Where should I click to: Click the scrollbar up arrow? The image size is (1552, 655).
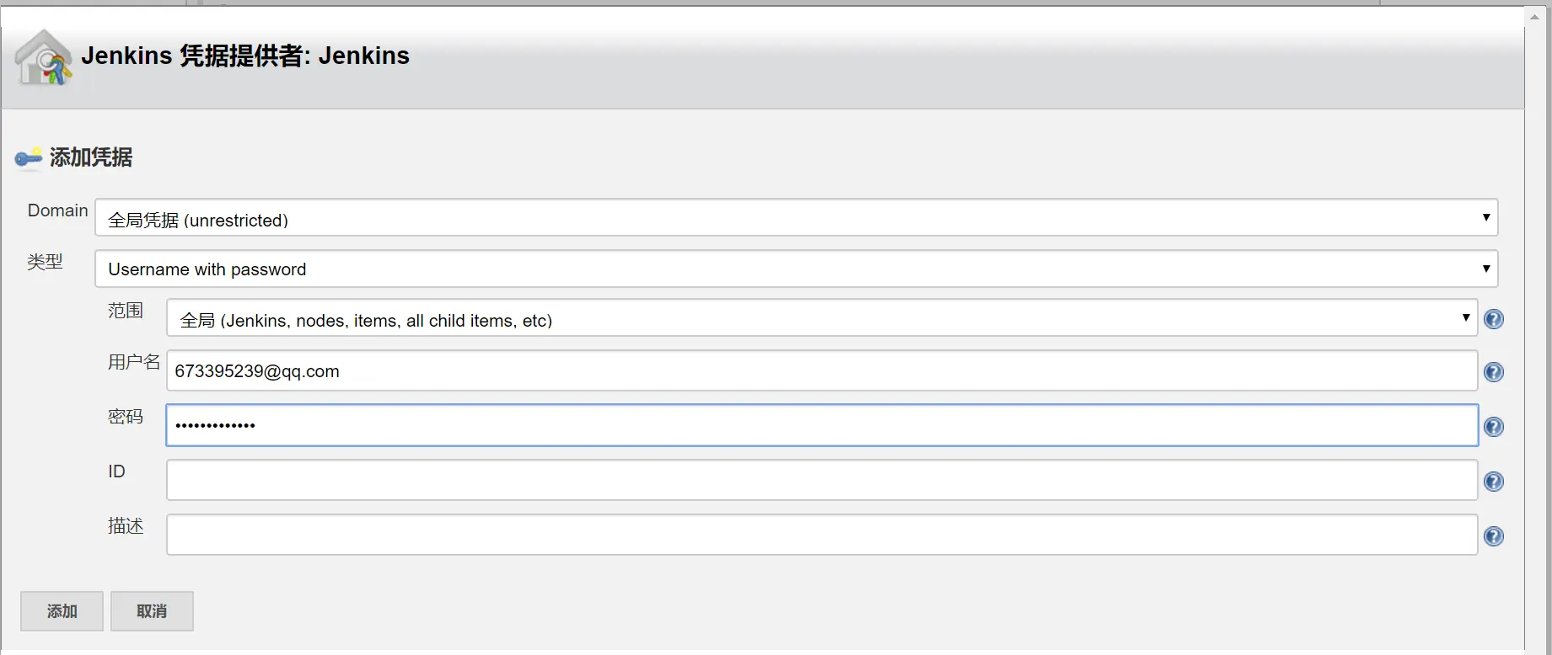click(1534, 17)
